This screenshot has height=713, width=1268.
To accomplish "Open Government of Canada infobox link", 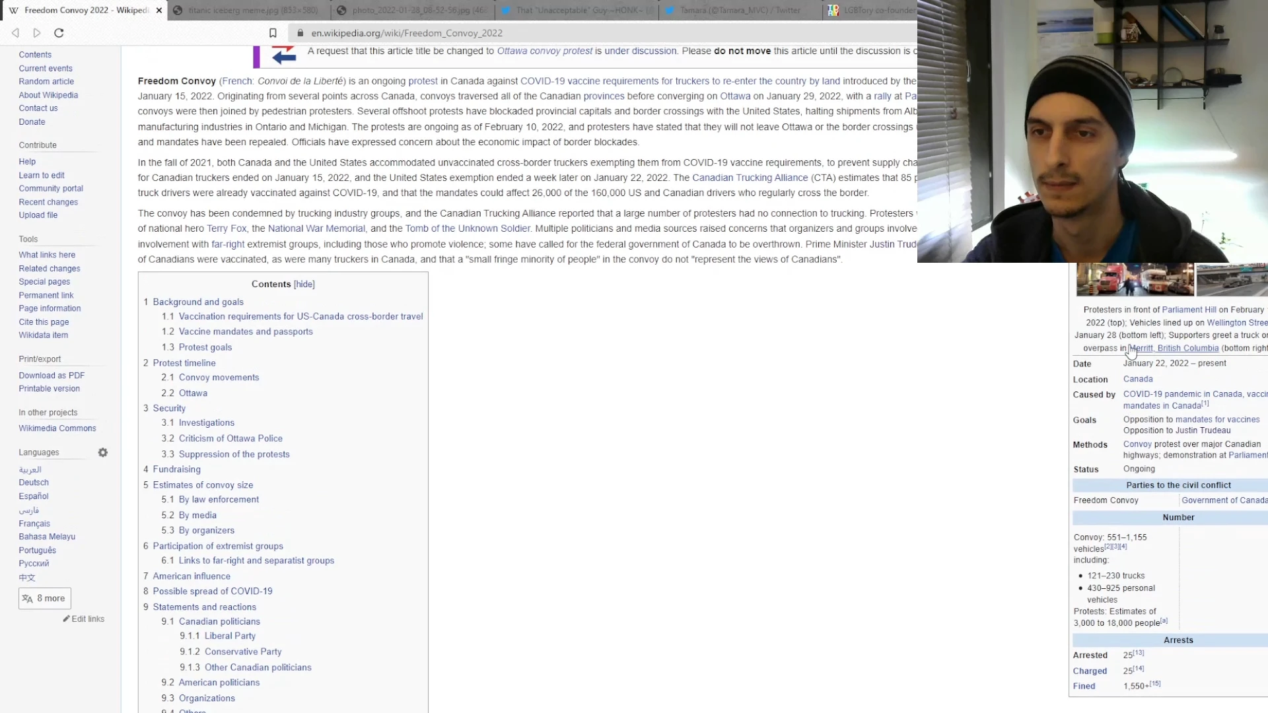I will 1224,500.
